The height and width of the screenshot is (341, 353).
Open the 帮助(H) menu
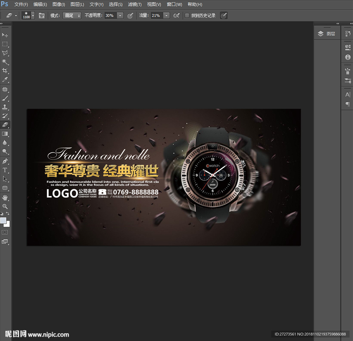click(195, 4)
